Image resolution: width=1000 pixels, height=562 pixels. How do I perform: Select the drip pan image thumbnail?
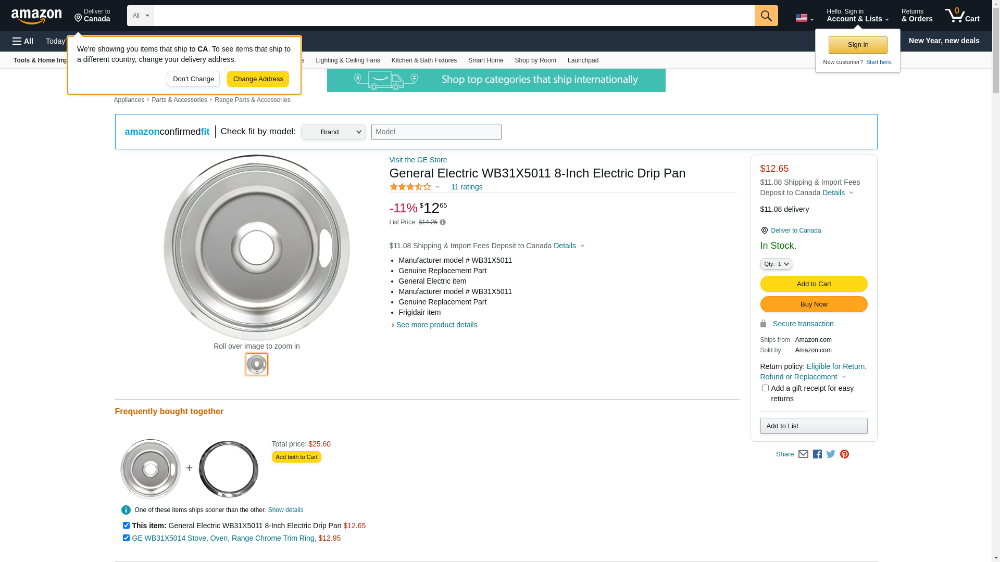[x=257, y=364]
